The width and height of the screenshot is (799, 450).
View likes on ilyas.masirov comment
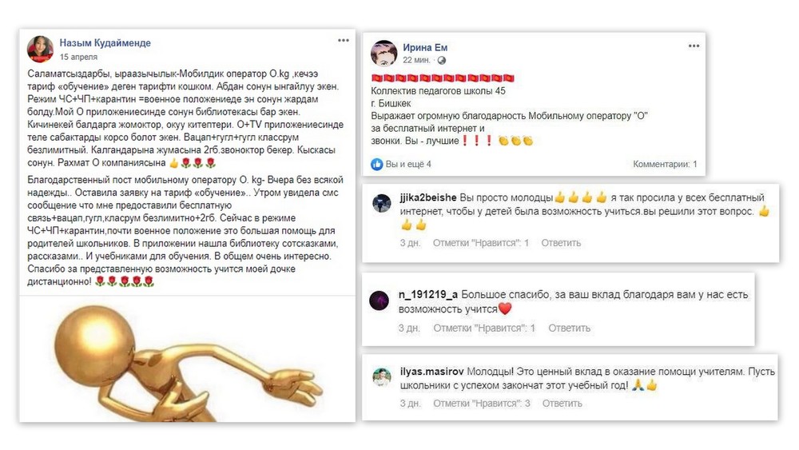(482, 403)
